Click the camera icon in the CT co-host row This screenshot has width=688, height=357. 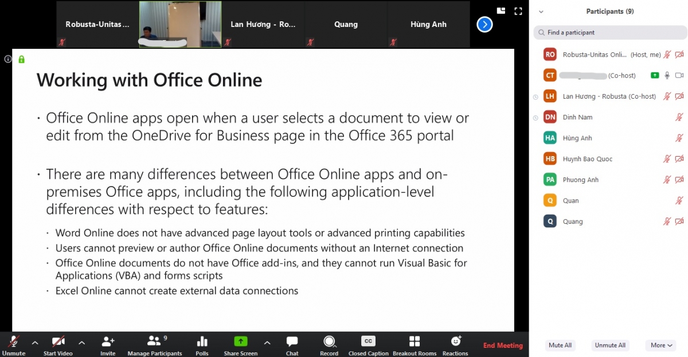coord(679,75)
